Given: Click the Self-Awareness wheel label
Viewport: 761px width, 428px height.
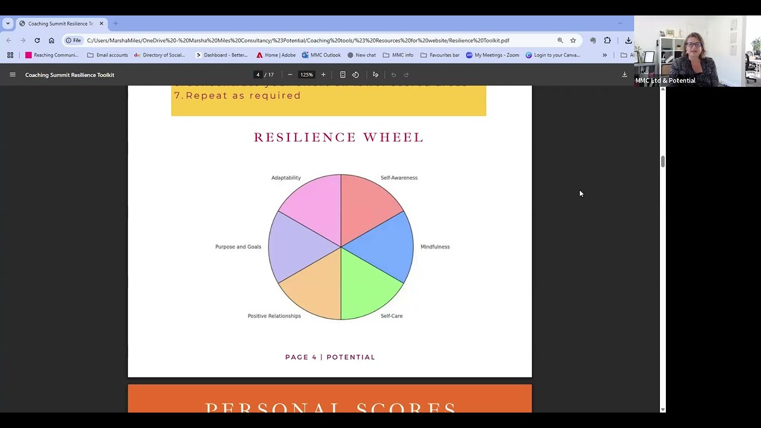Looking at the screenshot, I should (x=399, y=178).
